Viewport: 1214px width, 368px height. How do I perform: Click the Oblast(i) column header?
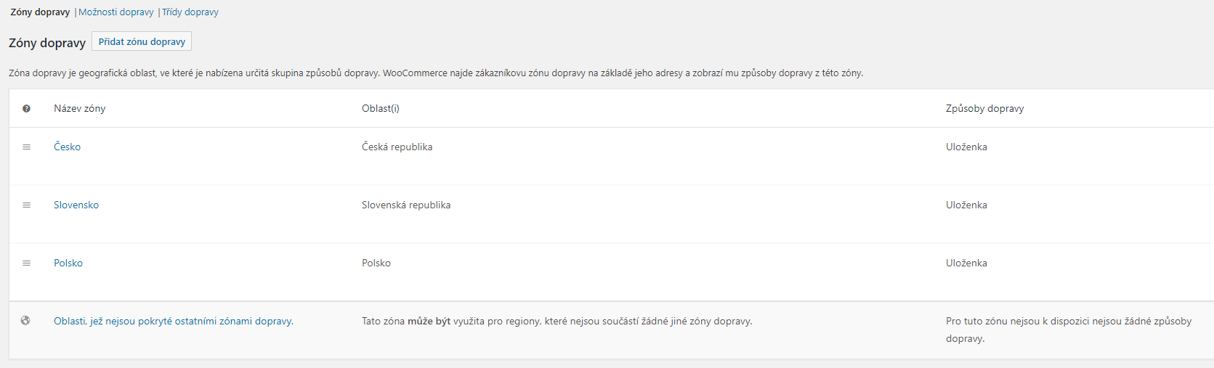381,108
